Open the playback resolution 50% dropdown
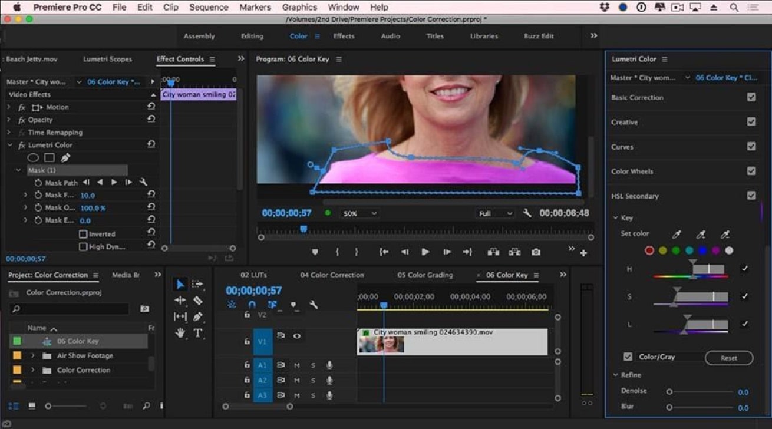 (x=357, y=213)
